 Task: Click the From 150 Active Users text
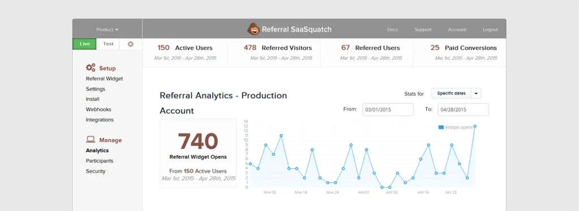[x=198, y=171]
